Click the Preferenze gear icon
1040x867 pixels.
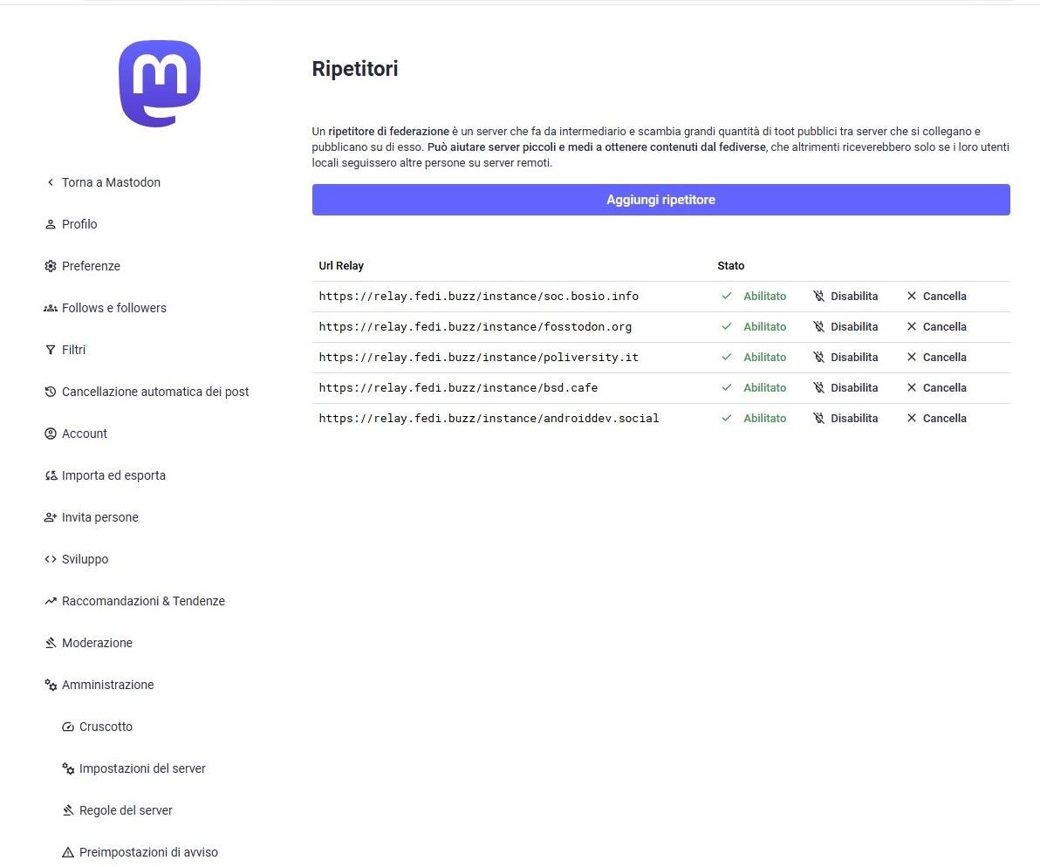pos(50,266)
